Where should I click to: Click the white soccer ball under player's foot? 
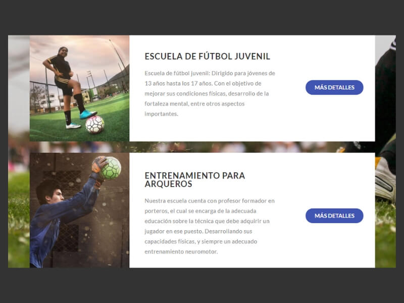click(95, 125)
